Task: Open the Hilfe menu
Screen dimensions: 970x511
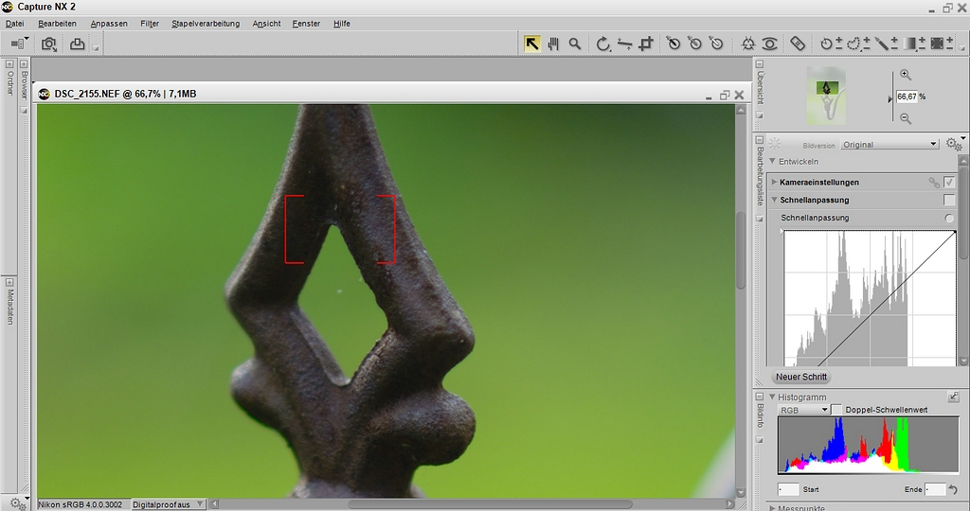Action: [x=341, y=24]
